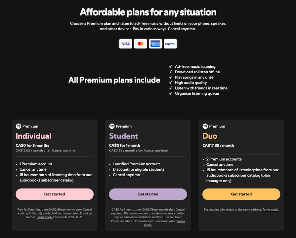Click the Premium logo on Student card
Viewport: 296px width, 238px height.
tap(120, 126)
